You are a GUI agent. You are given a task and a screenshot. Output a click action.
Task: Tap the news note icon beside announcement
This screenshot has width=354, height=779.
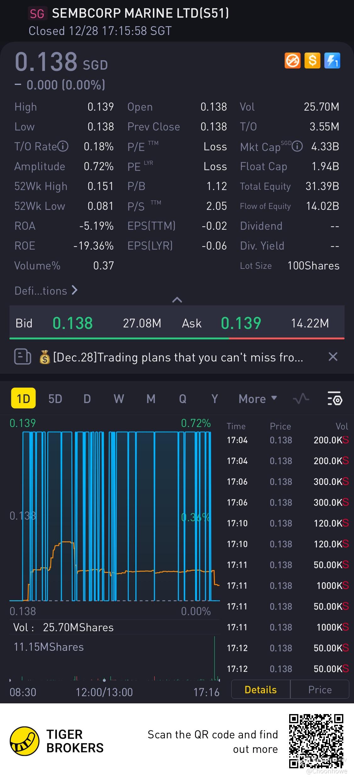(x=23, y=357)
